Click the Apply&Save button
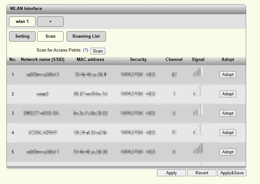 click(232, 173)
